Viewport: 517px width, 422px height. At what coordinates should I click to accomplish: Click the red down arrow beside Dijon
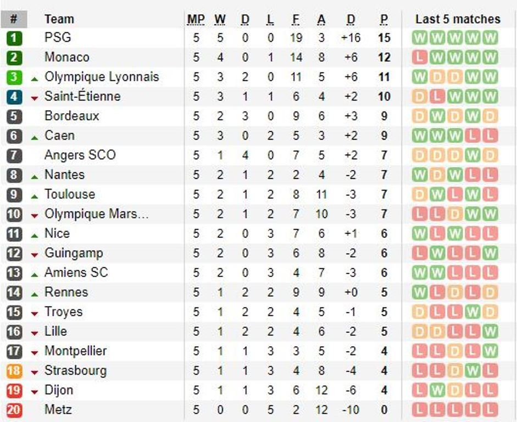(x=35, y=391)
